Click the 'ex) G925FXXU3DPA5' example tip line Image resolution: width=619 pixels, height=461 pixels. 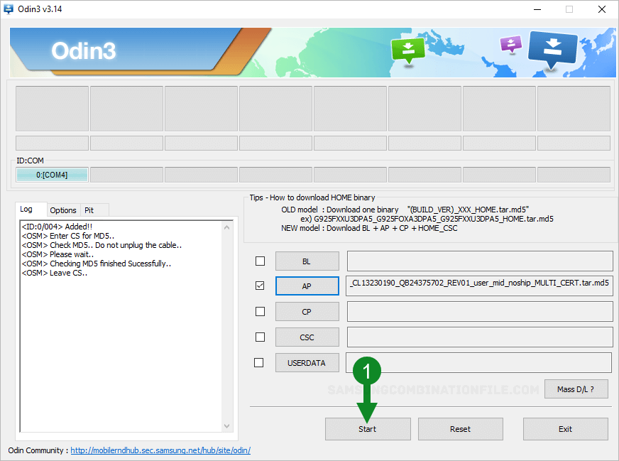pos(427,219)
